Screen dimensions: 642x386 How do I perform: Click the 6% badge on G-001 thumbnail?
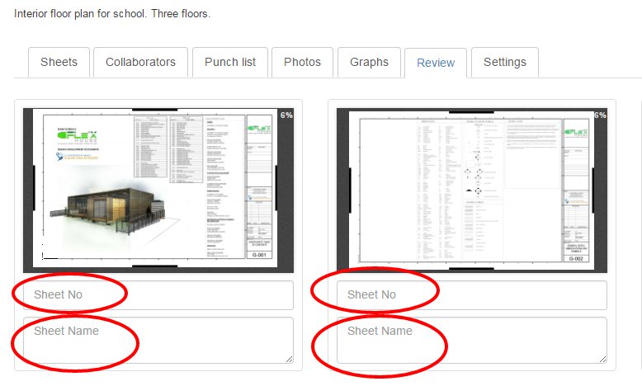(286, 115)
